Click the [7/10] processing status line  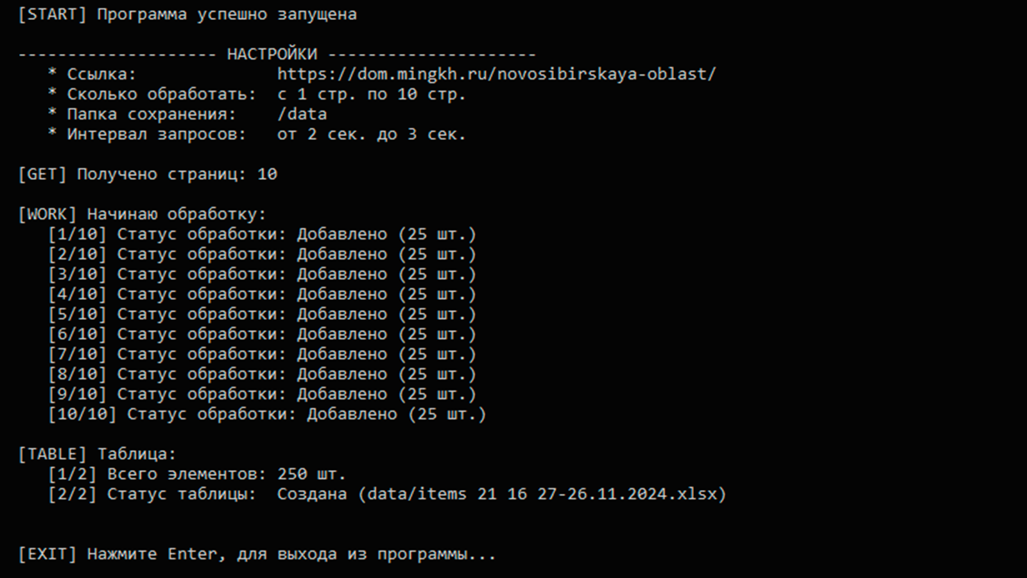tap(262, 354)
